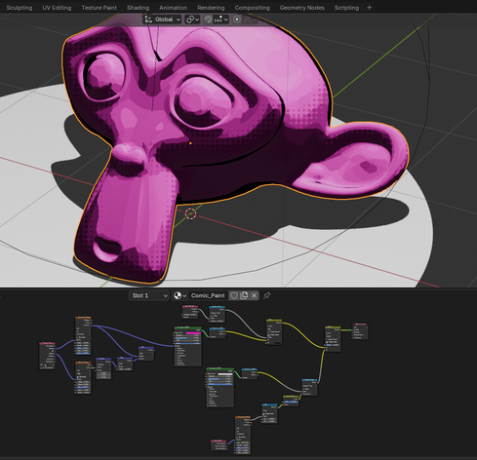Unlink the Comic_Paint material with X

tap(255, 295)
